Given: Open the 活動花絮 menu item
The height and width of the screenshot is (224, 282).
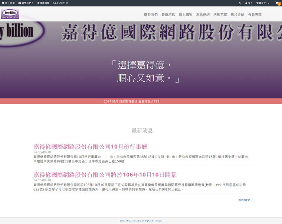Looking at the screenshot, I should (x=220, y=14).
